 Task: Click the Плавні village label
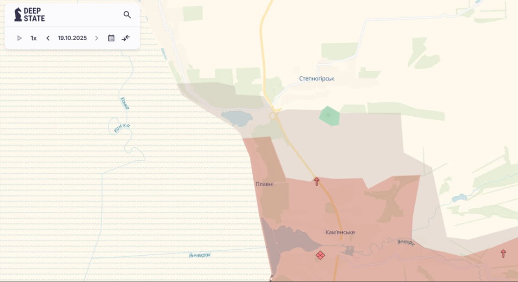(264, 184)
